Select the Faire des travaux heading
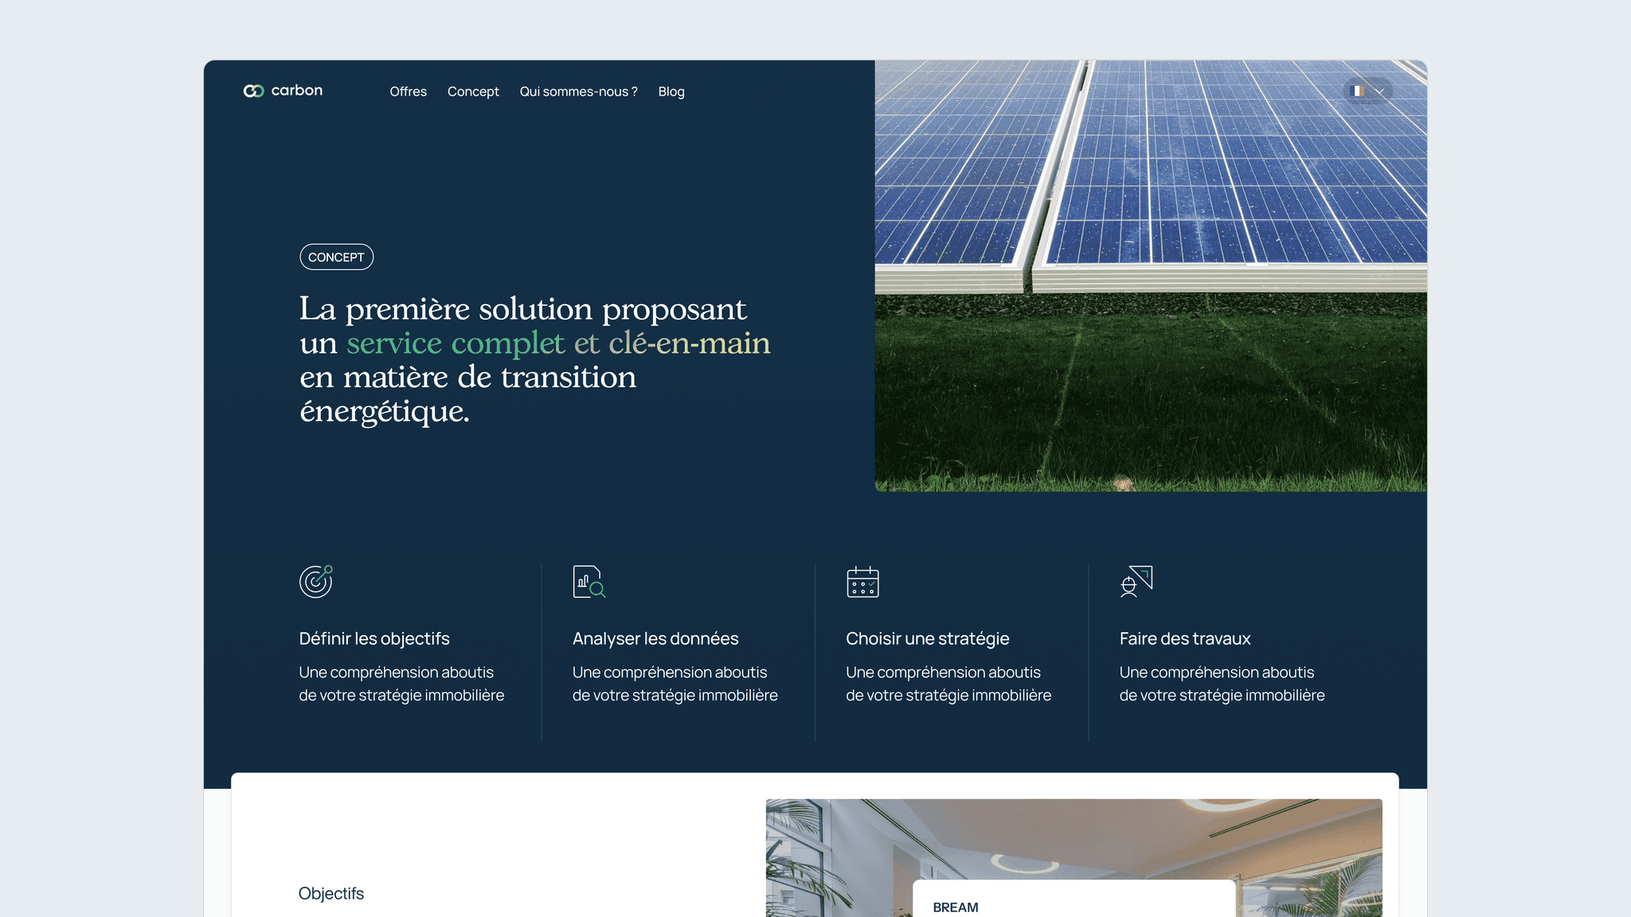 point(1184,638)
